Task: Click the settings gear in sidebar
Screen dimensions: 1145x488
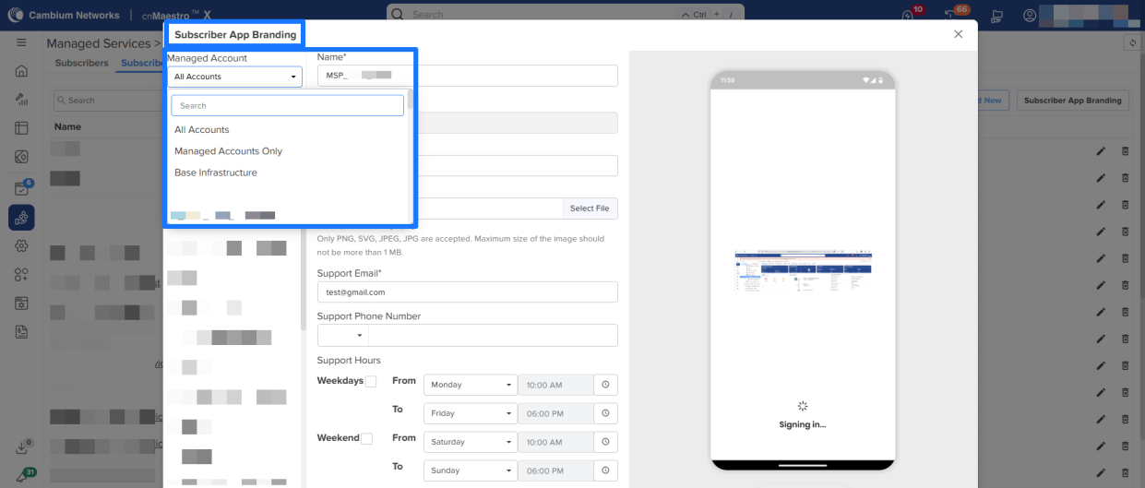Action: pyautogui.click(x=21, y=246)
